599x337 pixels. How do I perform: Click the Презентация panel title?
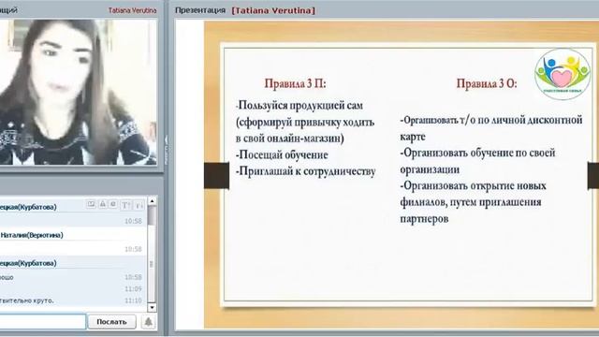200,10
